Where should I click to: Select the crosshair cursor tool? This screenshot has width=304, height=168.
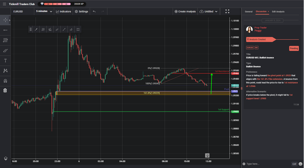[x=5, y=20]
